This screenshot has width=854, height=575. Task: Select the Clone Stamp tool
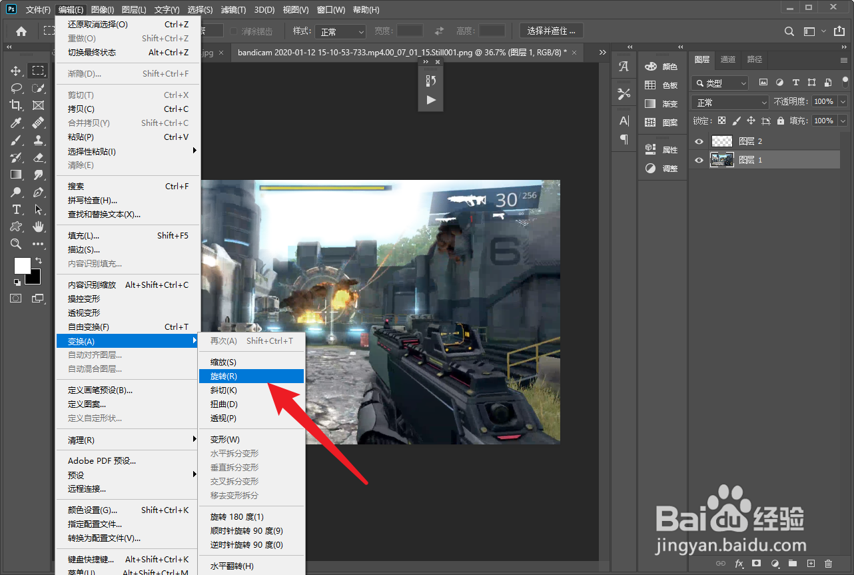tap(38, 140)
